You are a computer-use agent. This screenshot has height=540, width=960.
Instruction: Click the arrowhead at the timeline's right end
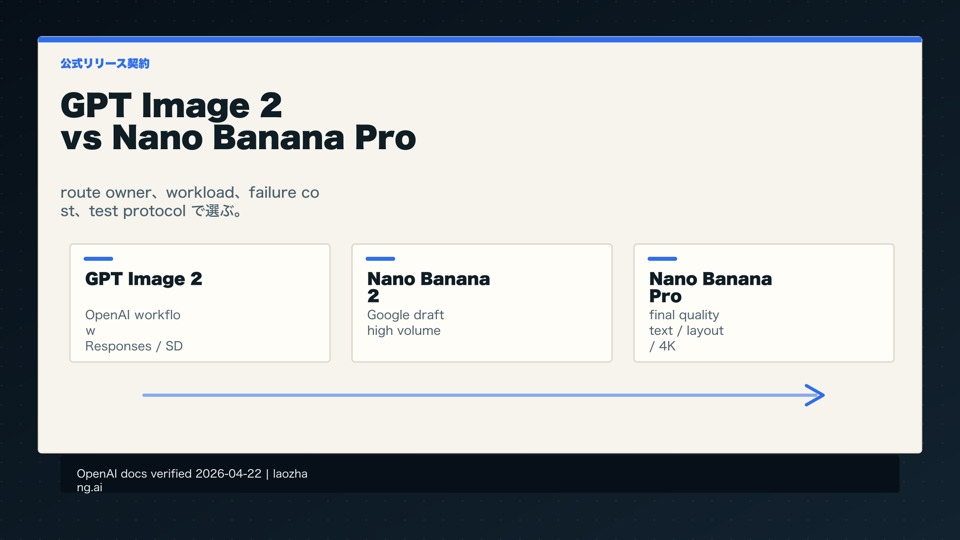click(814, 396)
